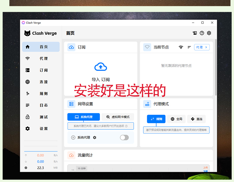Open the gear icon next to 系统代理
The image size is (234, 182).
(94, 138)
